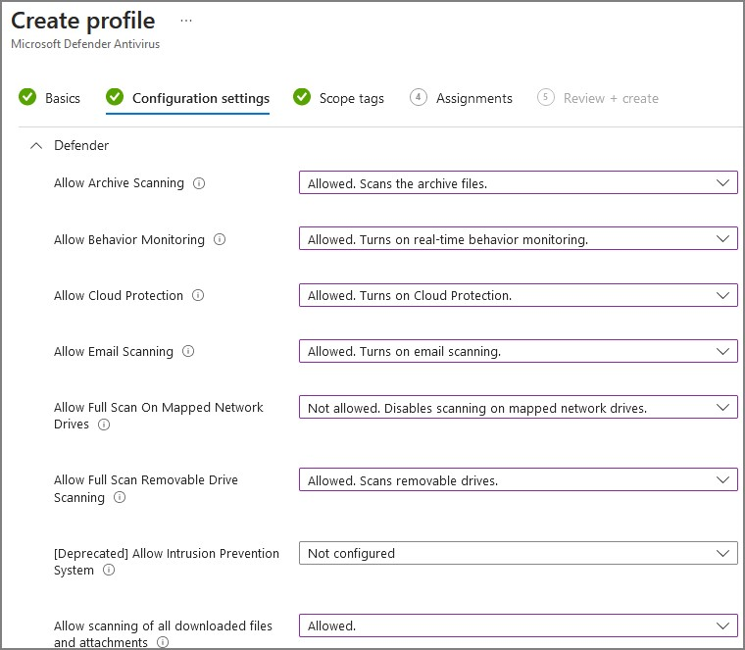Open the Allow Archive Scanning dropdown
745x650 pixels.
click(518, 183)
